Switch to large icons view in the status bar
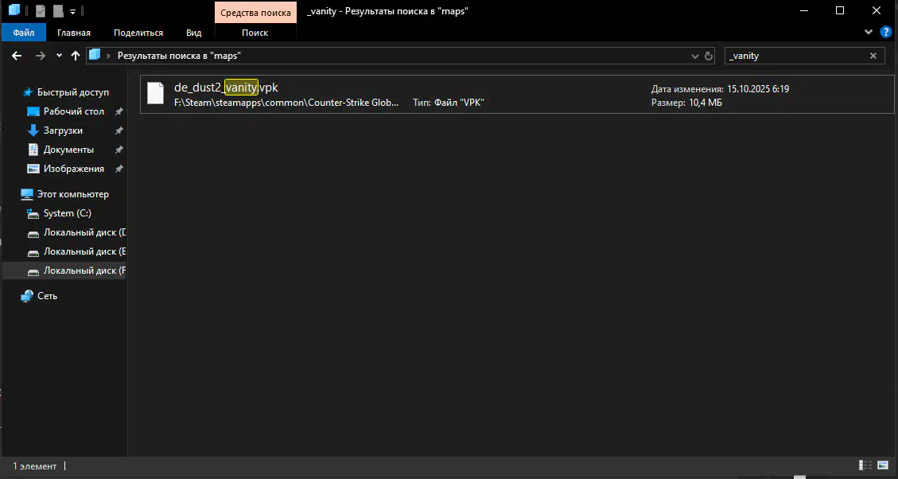Screen dimensions: 898x479 (x=884, y=465)
